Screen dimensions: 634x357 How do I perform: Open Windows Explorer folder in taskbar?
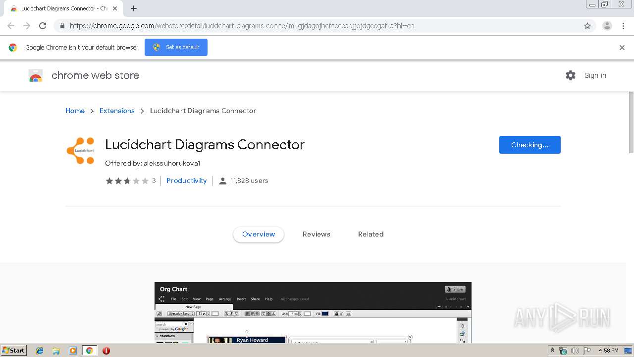[x=56, y=351]
